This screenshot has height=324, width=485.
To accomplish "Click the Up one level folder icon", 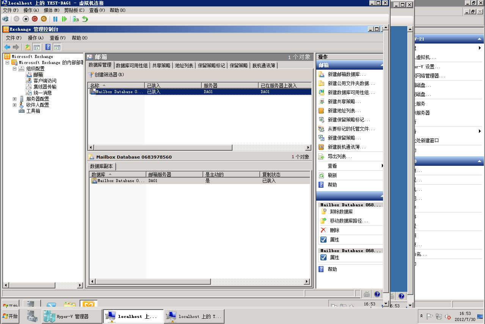I will coord(28,47).
